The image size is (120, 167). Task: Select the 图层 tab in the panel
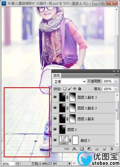(x=57, y=75)
